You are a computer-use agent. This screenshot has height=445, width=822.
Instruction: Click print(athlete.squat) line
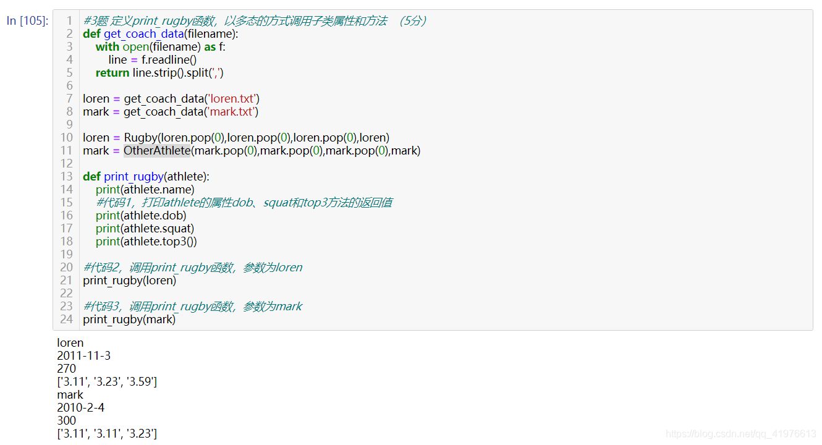pyautogui.click(x=145, y=228)
